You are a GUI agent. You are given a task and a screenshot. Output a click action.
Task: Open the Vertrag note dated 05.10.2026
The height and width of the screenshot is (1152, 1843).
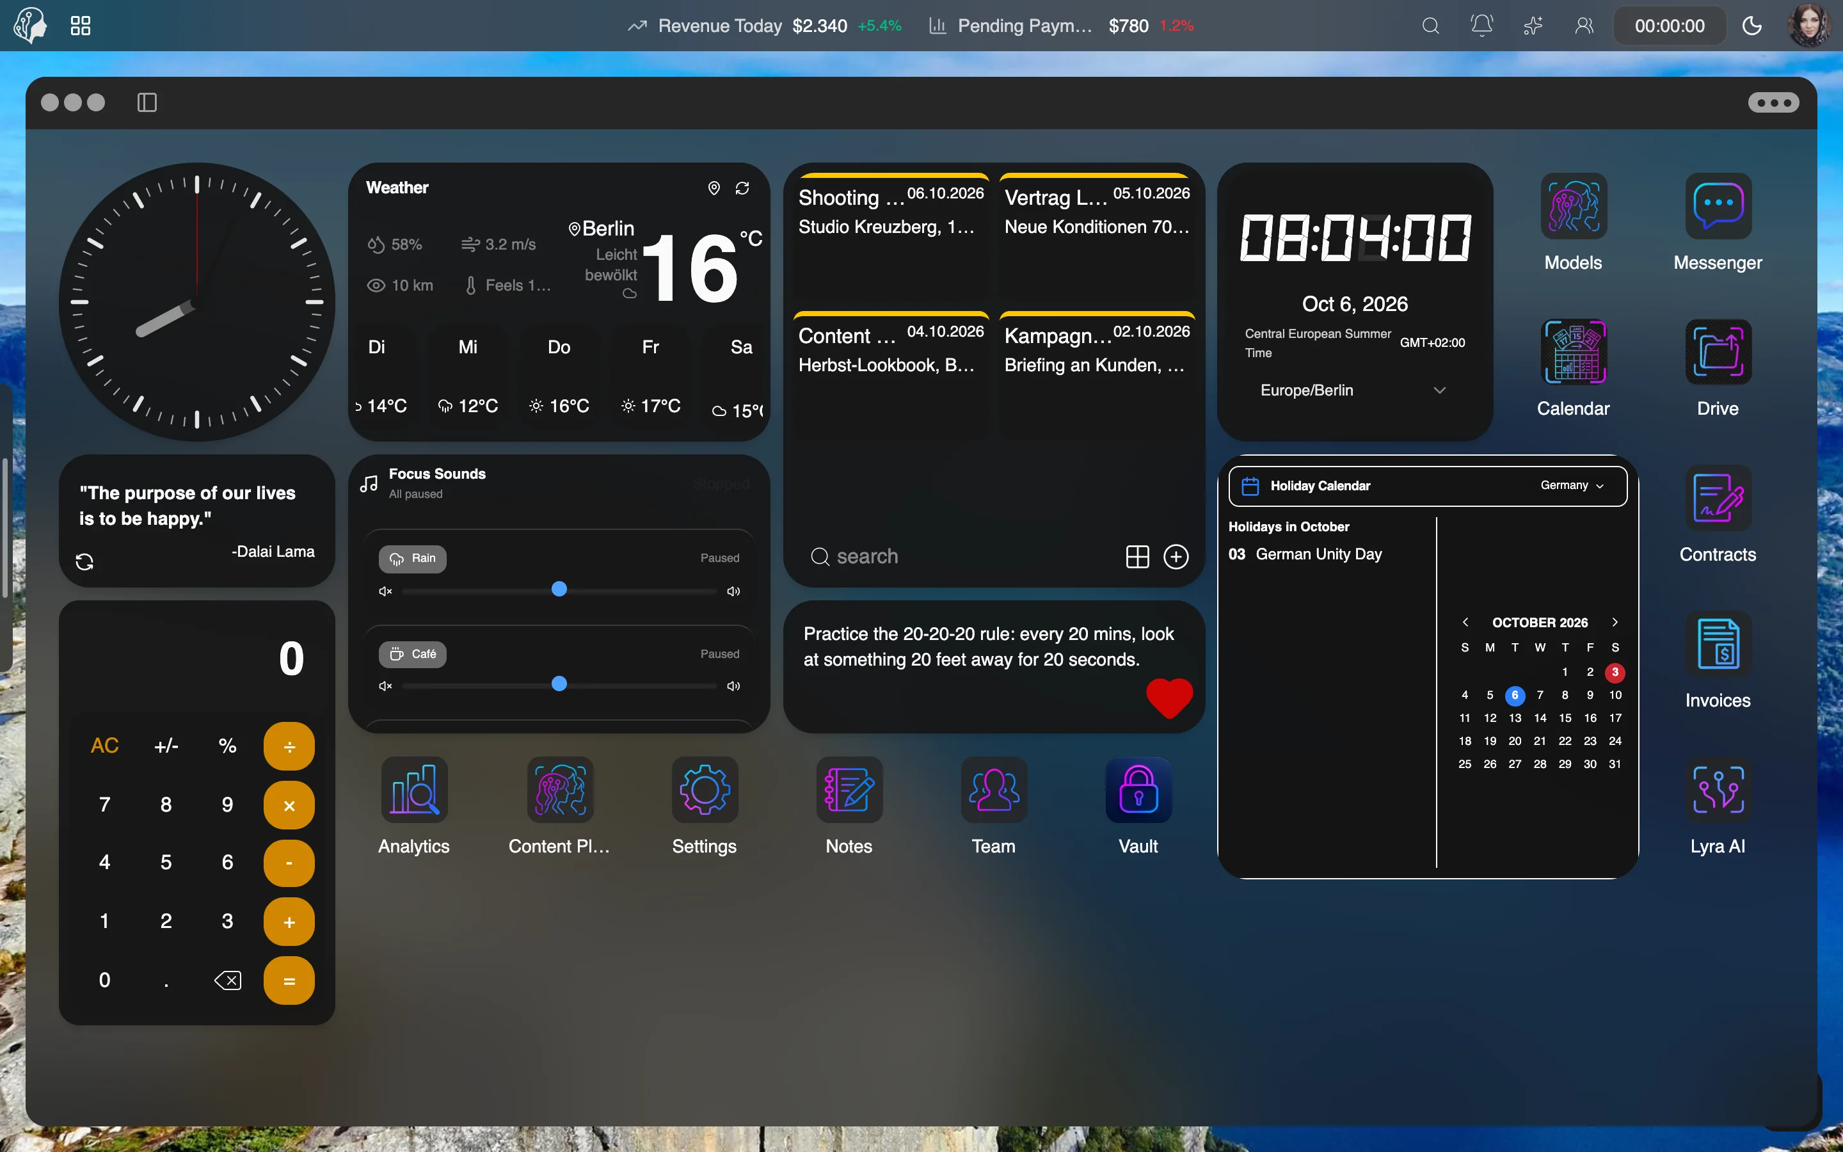(1097, 237)
